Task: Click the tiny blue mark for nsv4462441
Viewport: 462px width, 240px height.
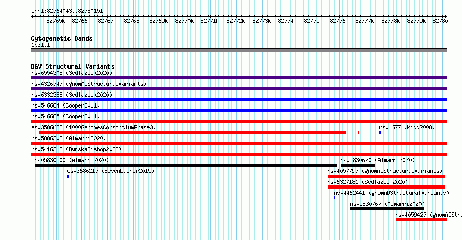Action: [335, 198]
